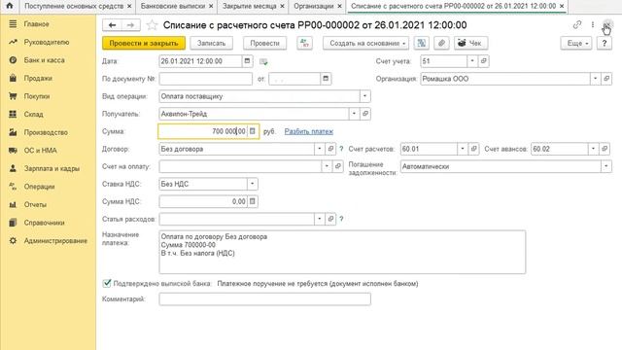The width and height of the screenshot is (622, 350).
Task: Open calculator for Сумма field
Action: (253, 131)
